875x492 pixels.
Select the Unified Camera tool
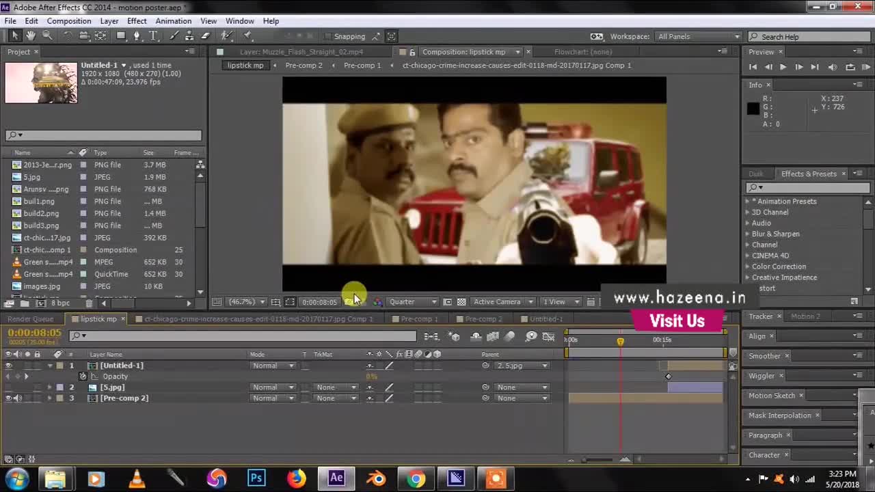click(84, 36)
